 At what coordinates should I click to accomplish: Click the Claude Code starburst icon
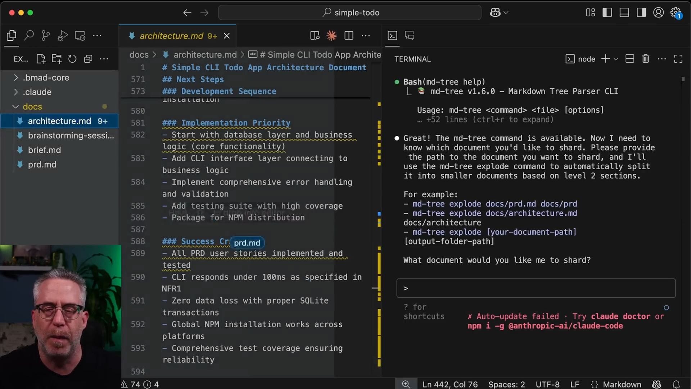pos(331,36)
